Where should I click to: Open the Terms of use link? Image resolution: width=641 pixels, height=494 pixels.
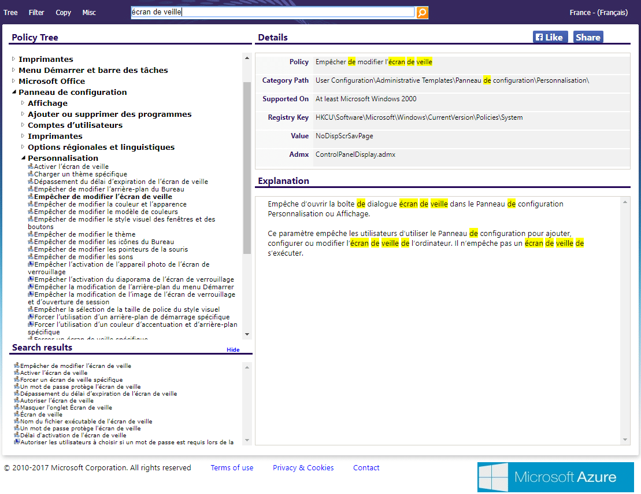[x=232, y=468]
